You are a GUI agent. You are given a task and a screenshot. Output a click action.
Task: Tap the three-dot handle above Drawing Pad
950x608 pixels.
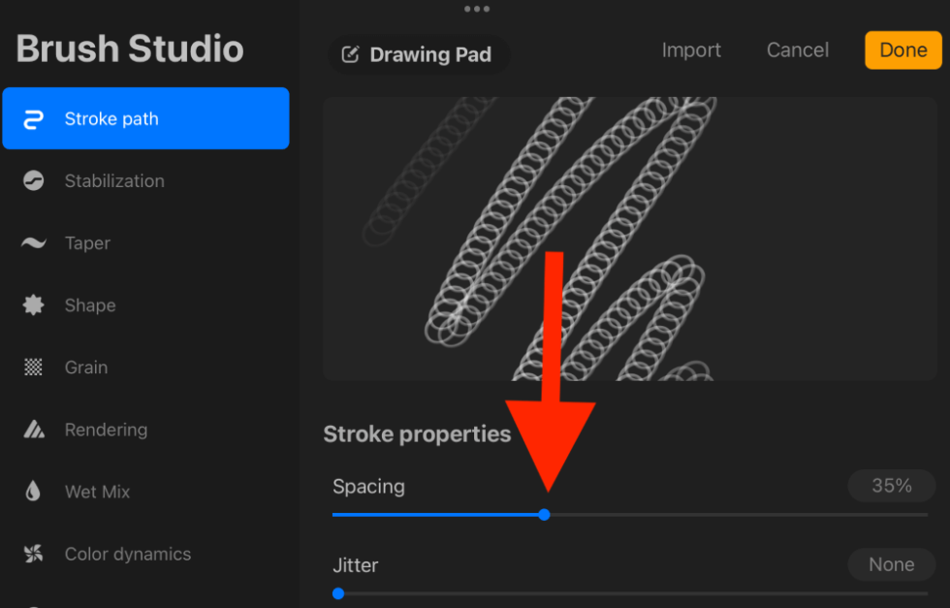pyautogui.click(x=477, y=10)
